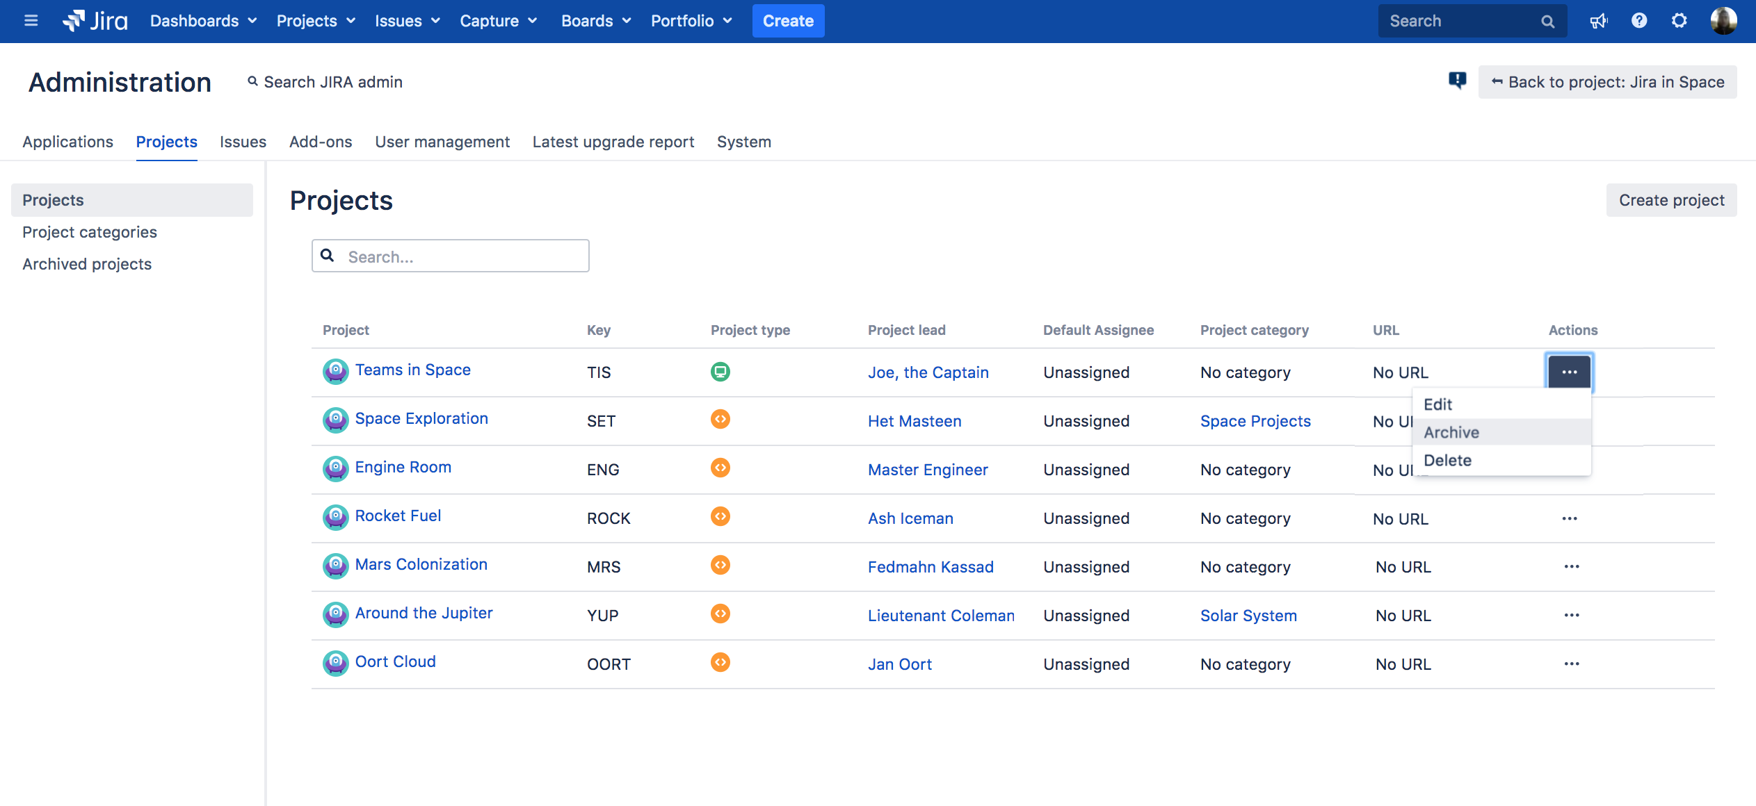Click the Create button
Viewport: 1756px width, 806px height.
coord(788,21)
